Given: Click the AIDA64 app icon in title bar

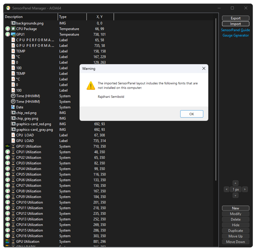Looking at the screenshot, I should [8, 8].
